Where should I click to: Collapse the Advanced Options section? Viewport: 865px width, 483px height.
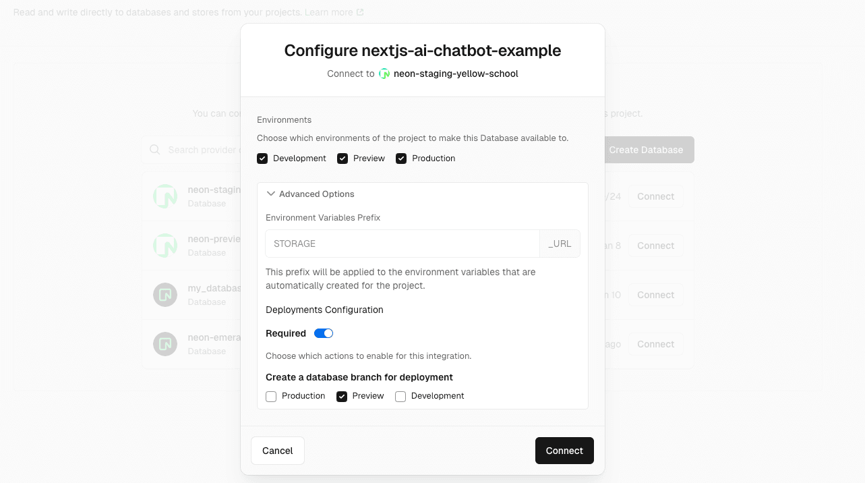point(271,194)
